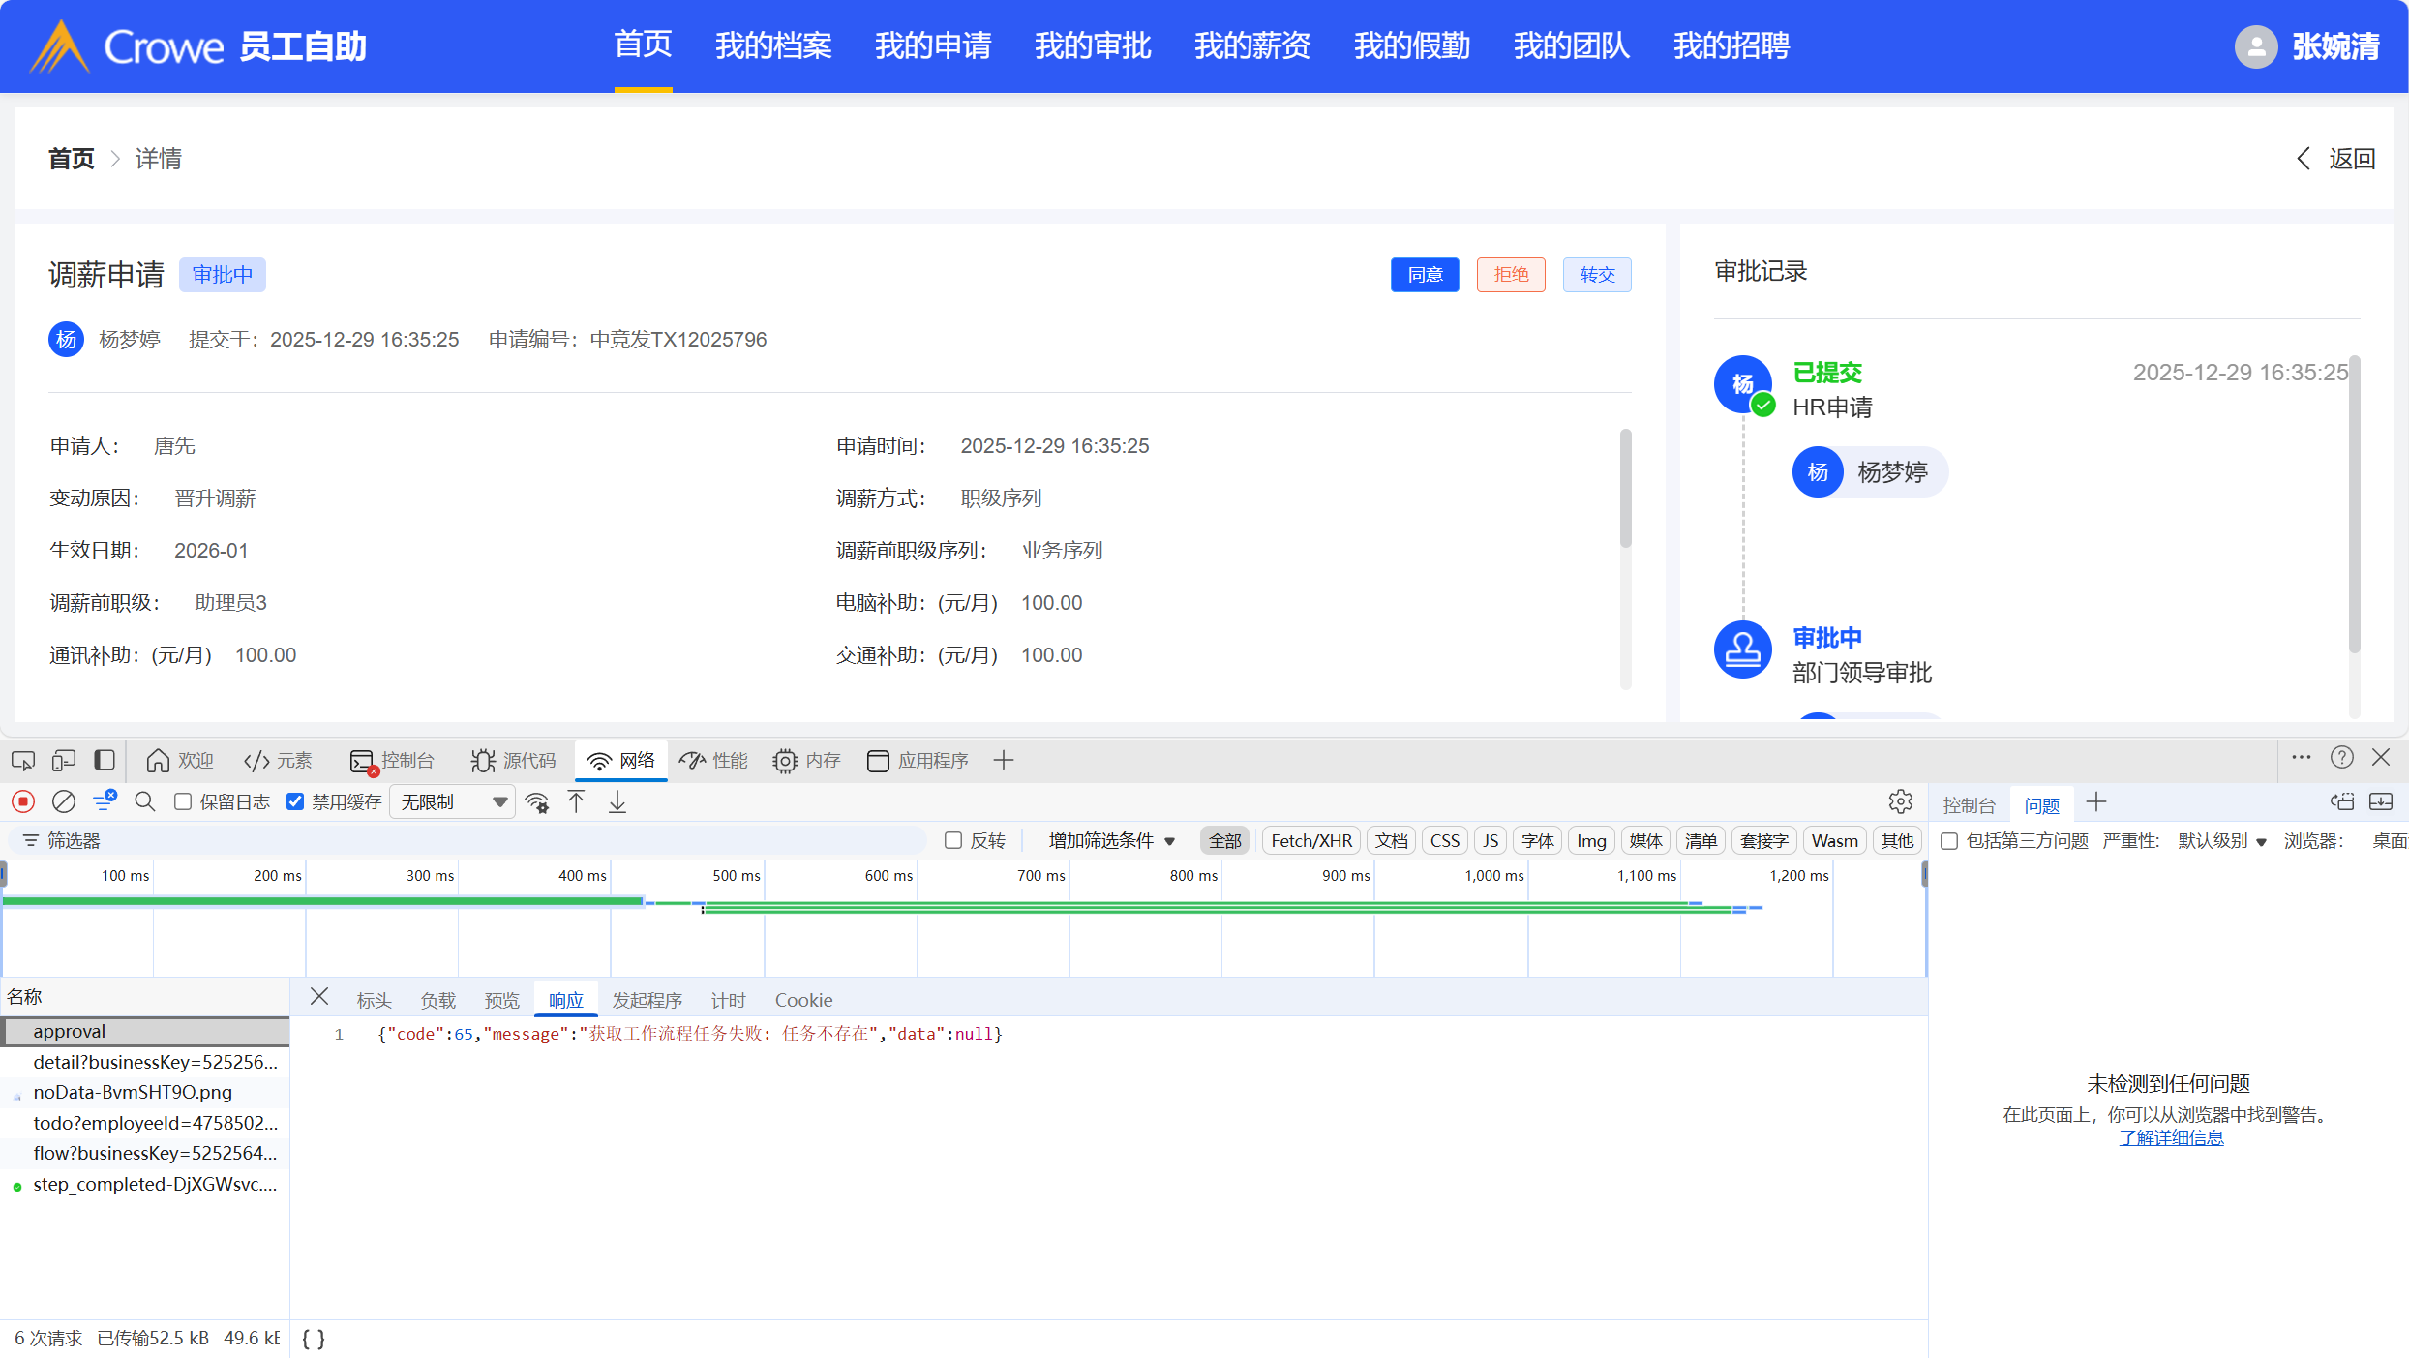This screenshot has height=1358, width=2409.
Task: Expand the 增加筛选条件 dropdown
Action: [x=1111, y=840]
